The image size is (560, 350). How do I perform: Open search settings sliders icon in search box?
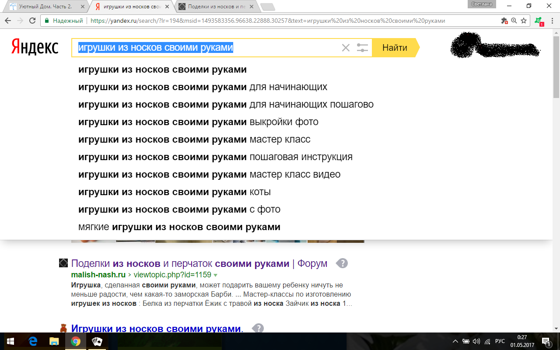click(362, 48)
